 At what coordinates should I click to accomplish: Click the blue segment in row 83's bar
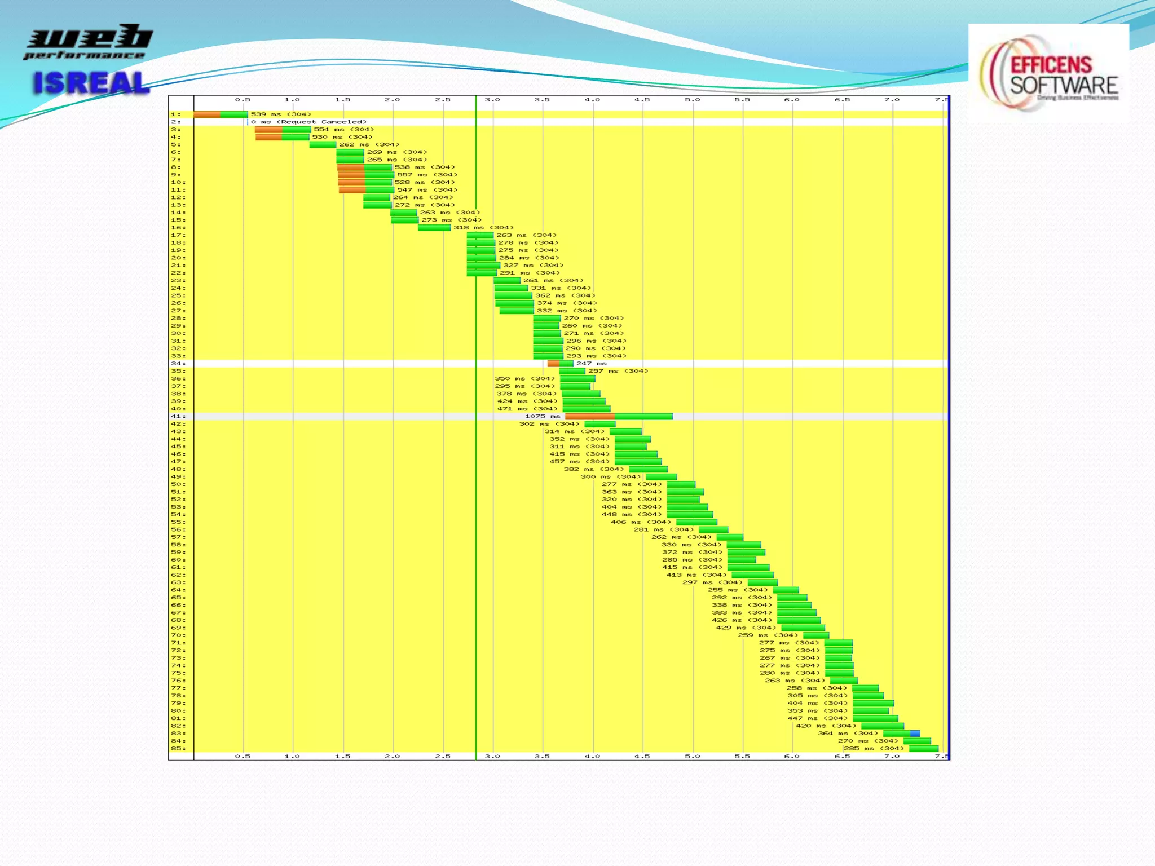point(915,734)
